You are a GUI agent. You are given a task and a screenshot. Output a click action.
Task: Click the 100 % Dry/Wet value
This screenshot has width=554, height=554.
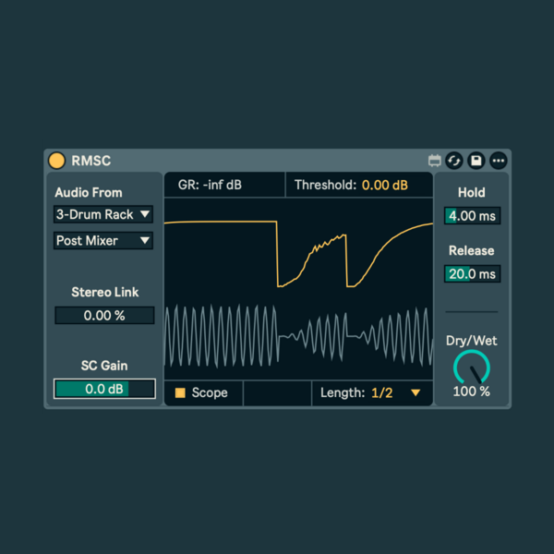(x=471, y=391)
